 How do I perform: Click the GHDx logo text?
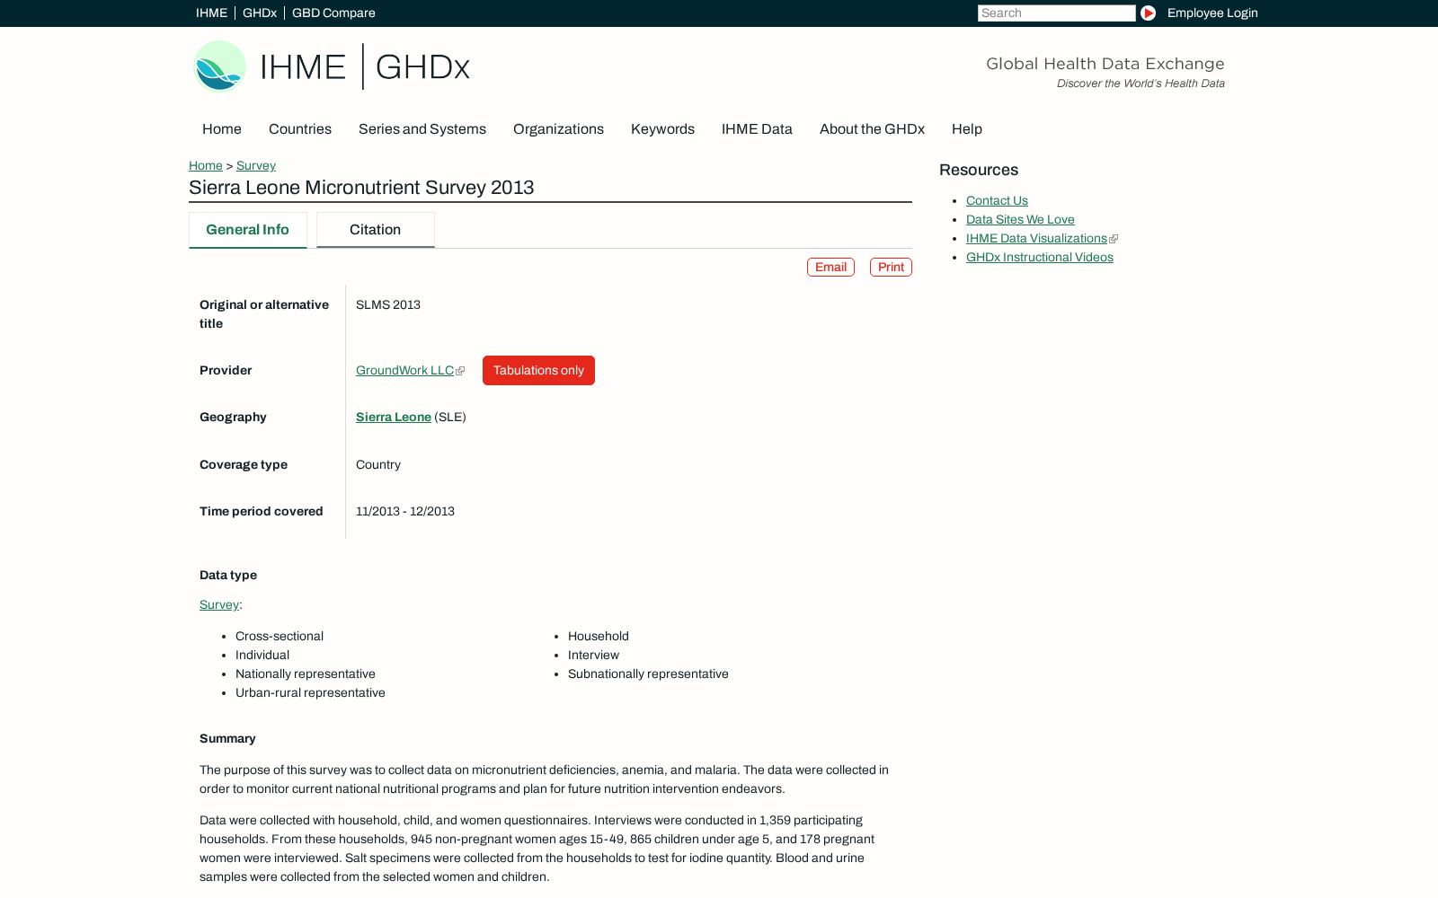point(422,67)
